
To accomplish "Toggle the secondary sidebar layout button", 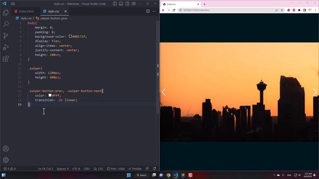I will 128,3.
